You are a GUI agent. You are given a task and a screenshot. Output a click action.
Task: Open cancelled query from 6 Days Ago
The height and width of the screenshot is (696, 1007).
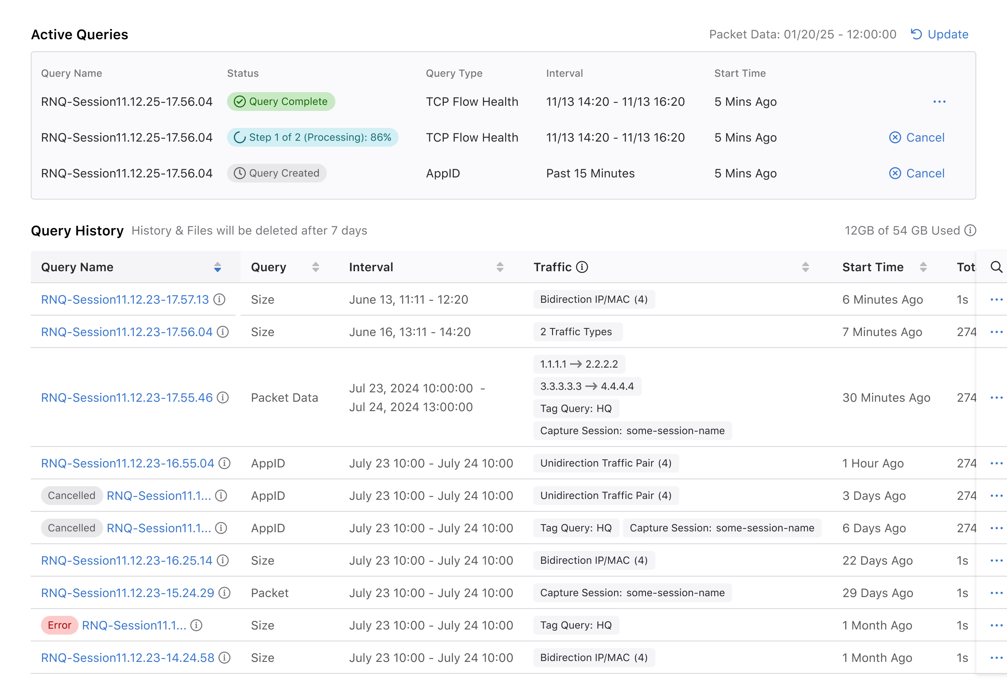tap(159, 528)
